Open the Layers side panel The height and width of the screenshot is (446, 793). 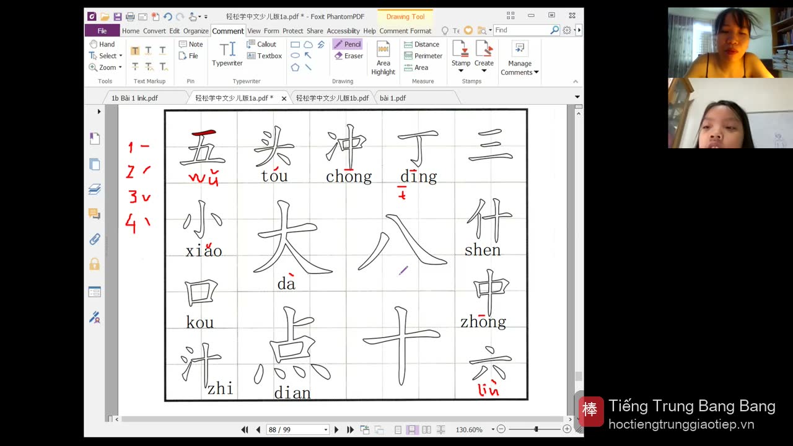coord(95,189)
